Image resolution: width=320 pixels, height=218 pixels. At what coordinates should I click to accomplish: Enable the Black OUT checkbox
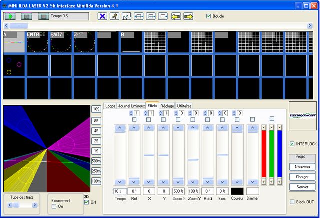pos(292,202)
